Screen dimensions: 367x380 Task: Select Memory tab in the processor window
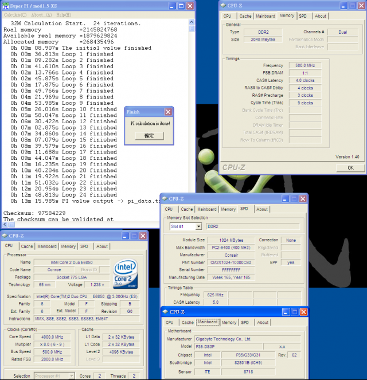pos(68,246)
